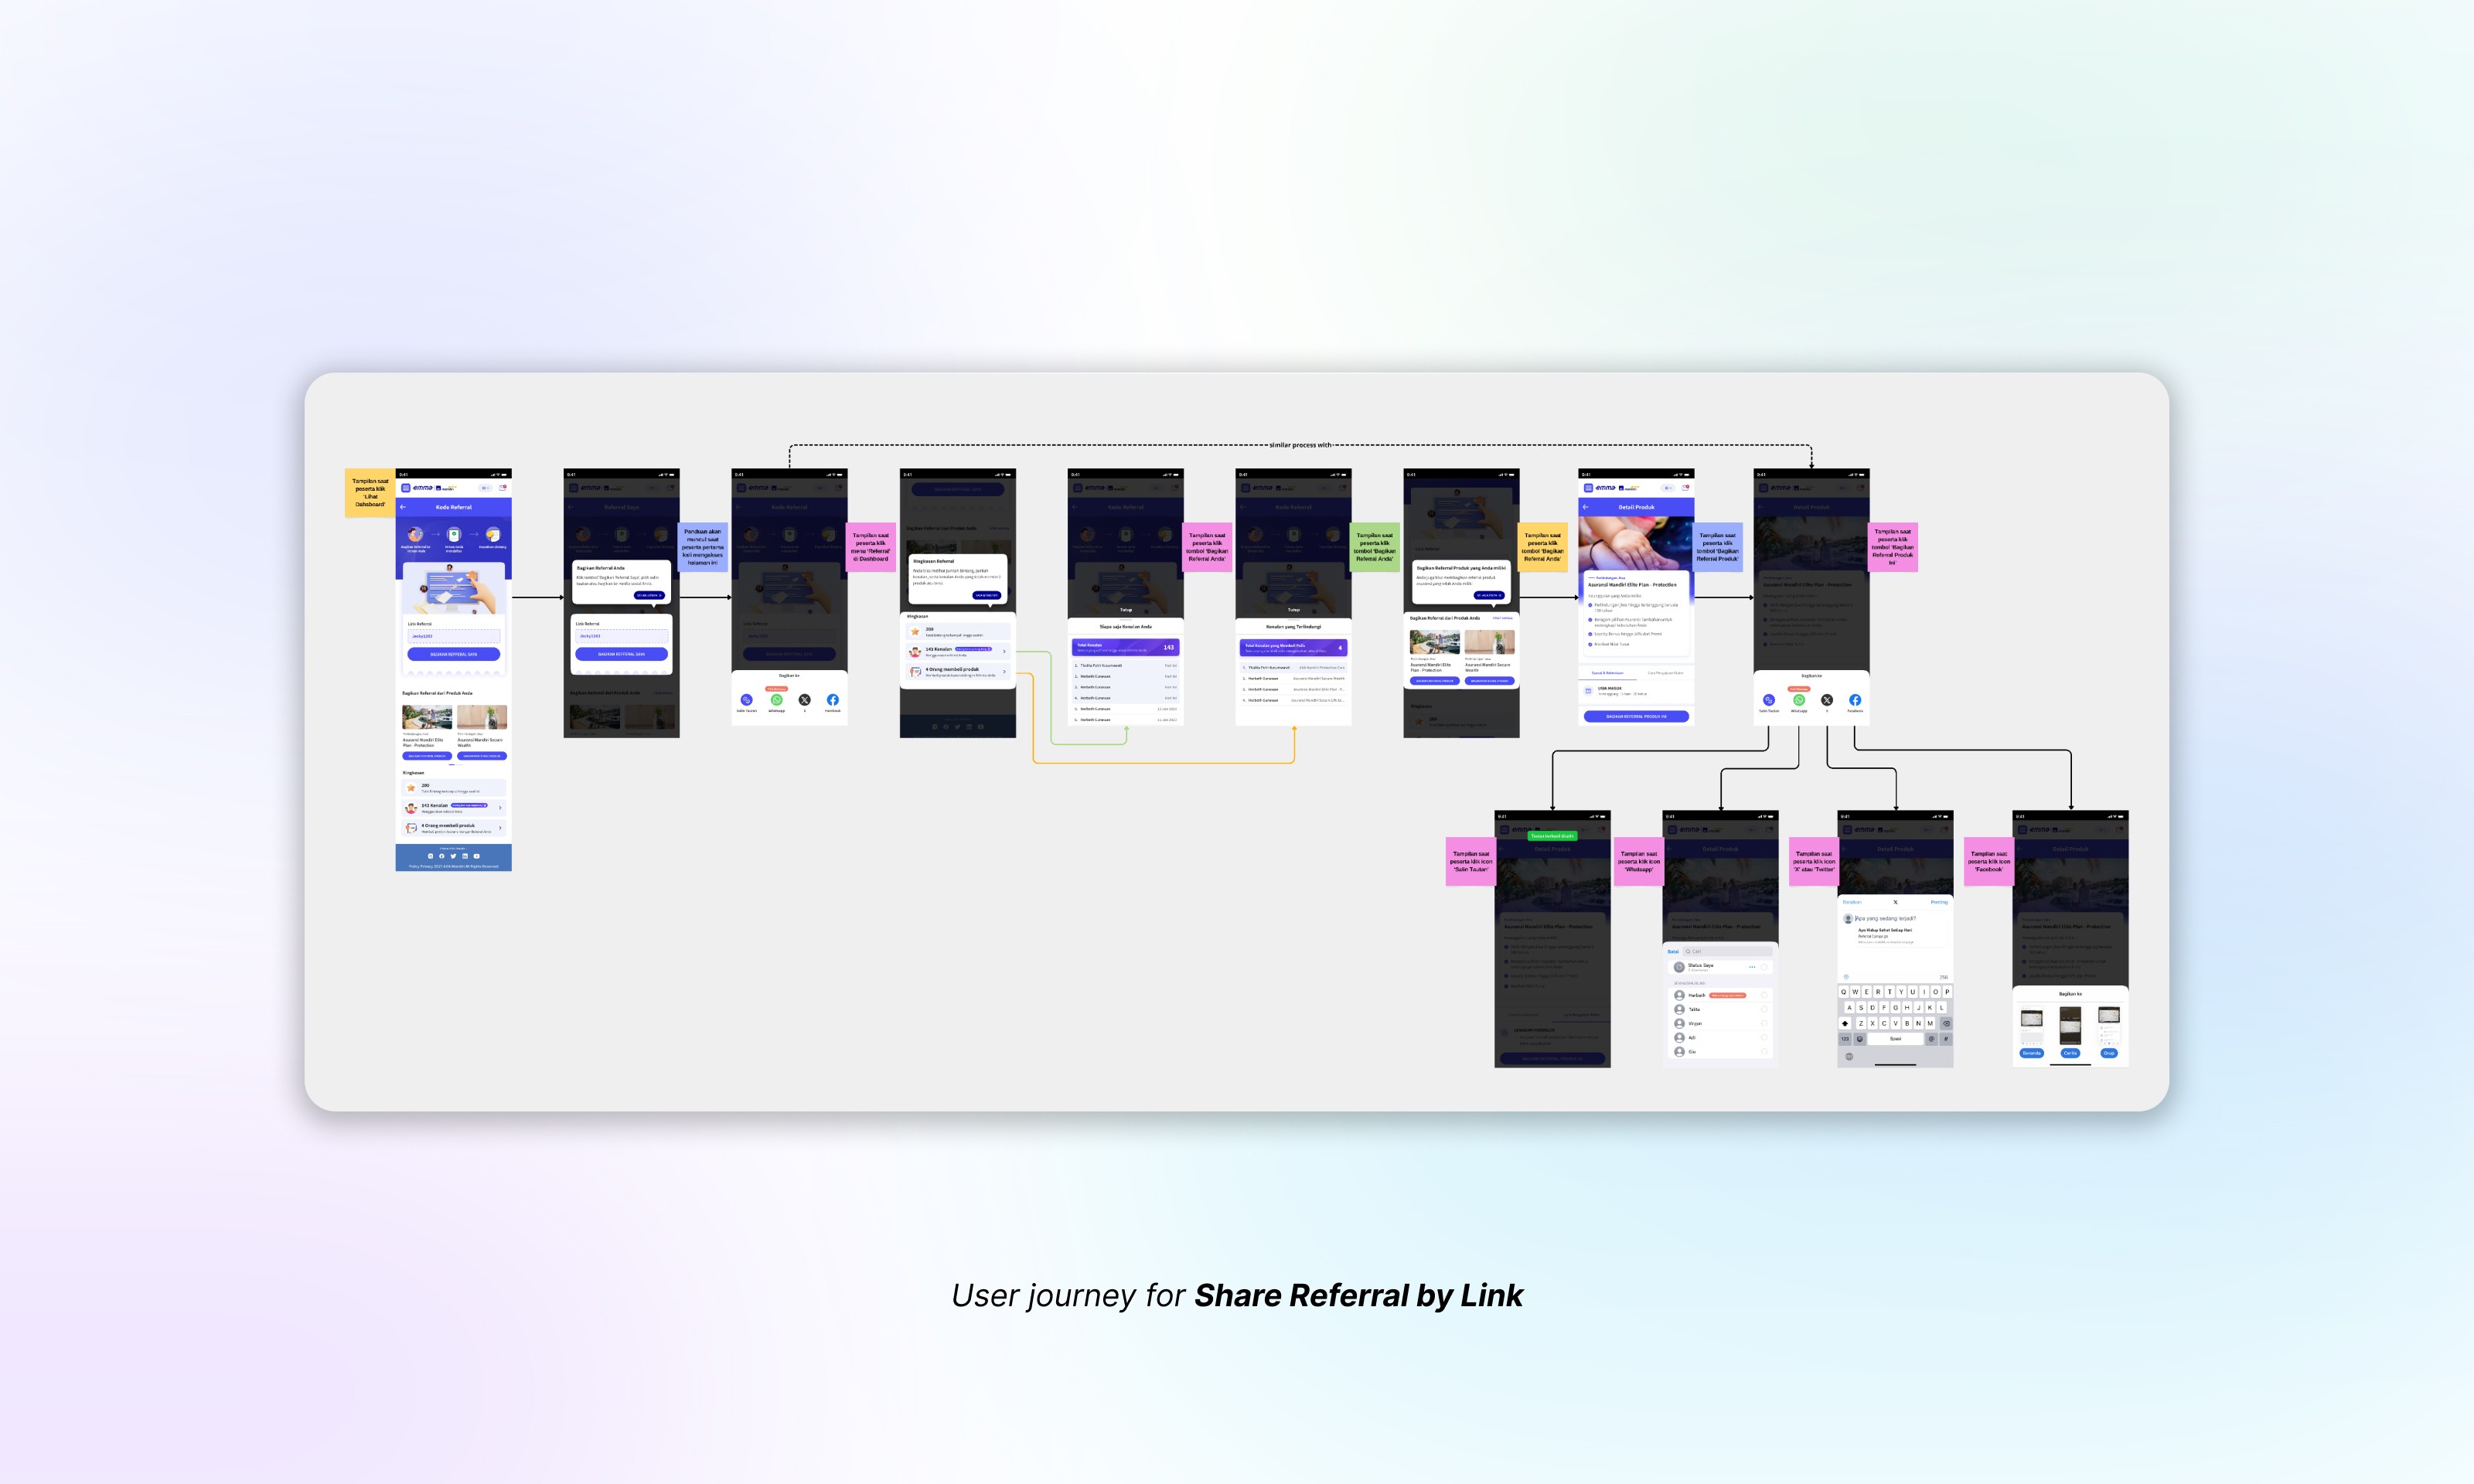Viewport: 2474px width, 1484px height.
Task: Open ID language dropdown on first screen
Action: click(x=485, y=488)
